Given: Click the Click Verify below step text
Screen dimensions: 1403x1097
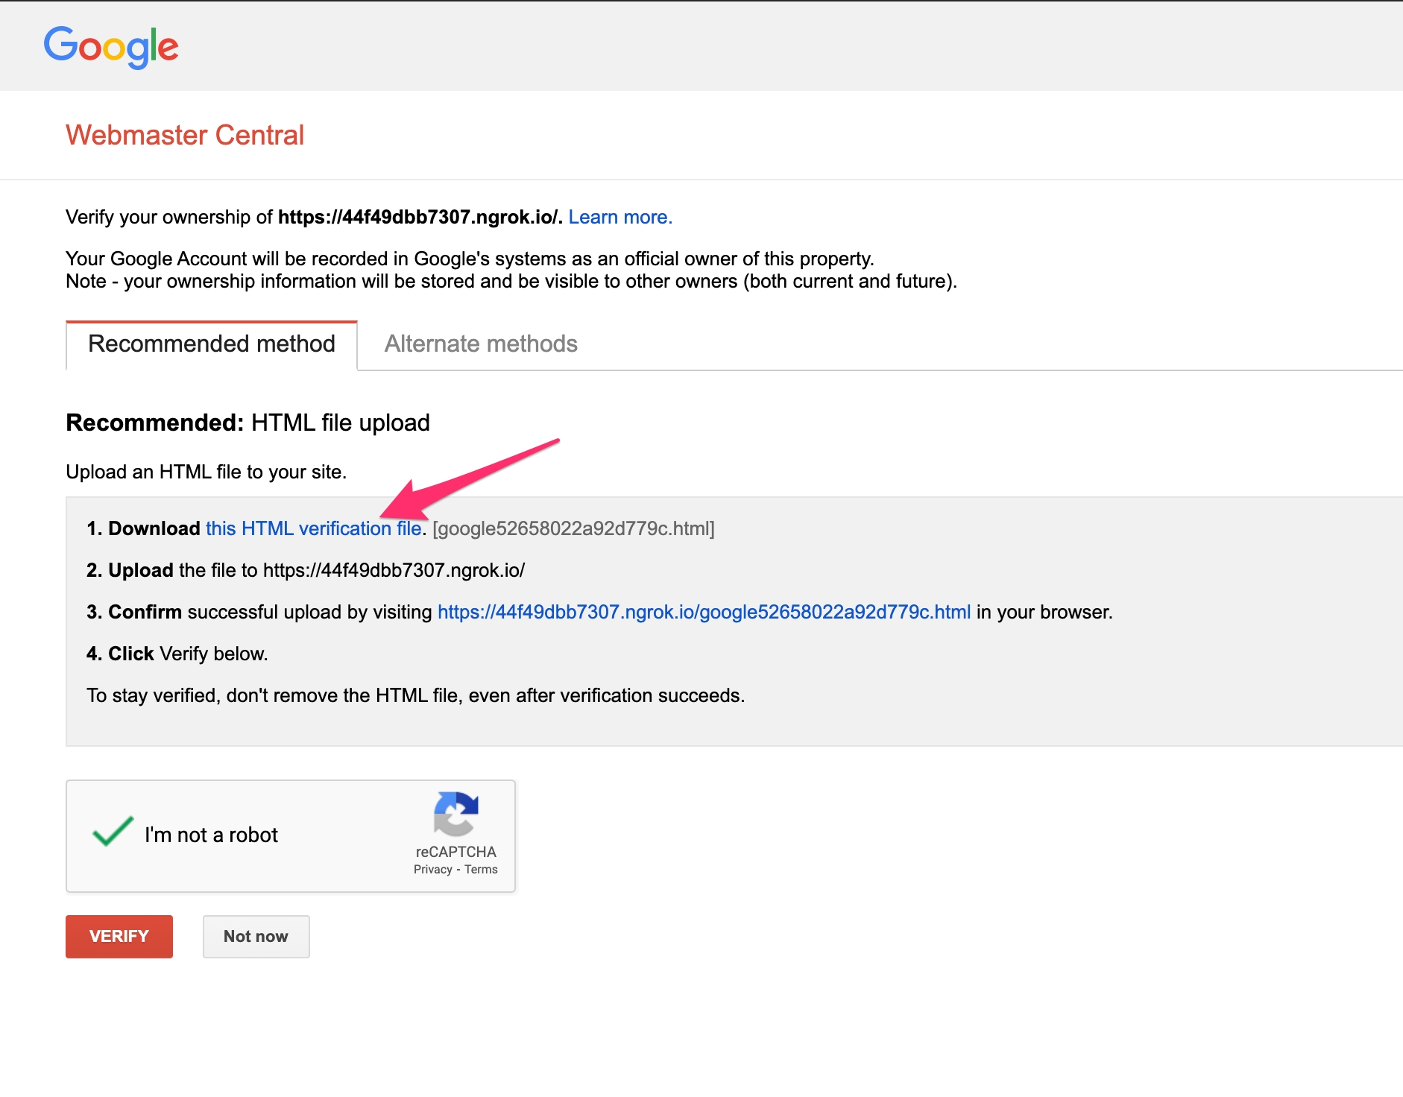Looking at the screenshot, I should 177,654.
